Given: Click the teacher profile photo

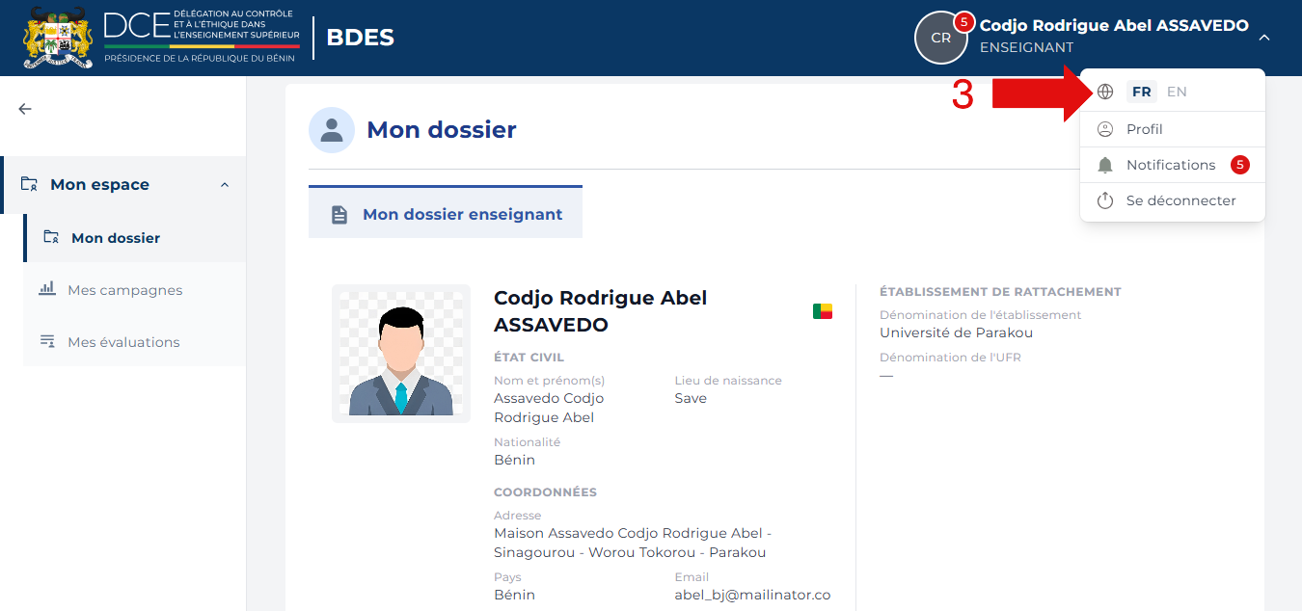Looking at the screenshot, I should coord(401,354).
